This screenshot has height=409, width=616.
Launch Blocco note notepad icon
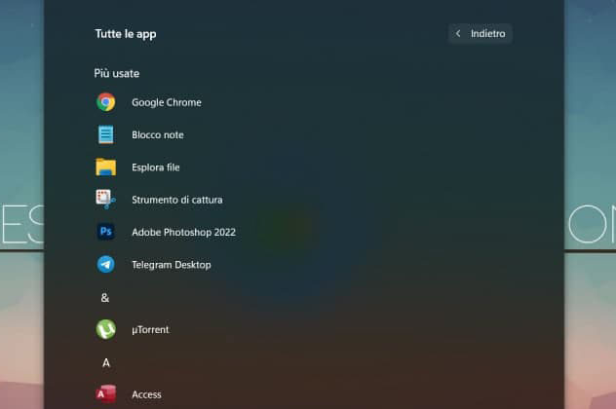pos(105,134)
